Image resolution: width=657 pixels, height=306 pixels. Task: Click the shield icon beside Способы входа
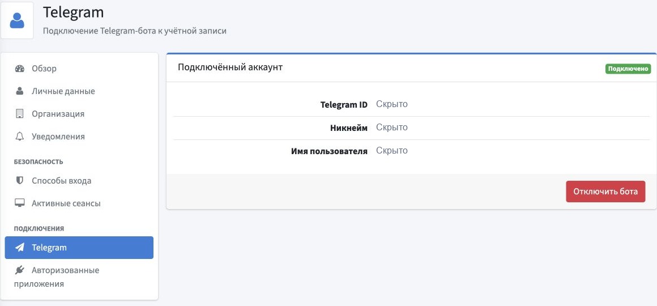[19, 181]
